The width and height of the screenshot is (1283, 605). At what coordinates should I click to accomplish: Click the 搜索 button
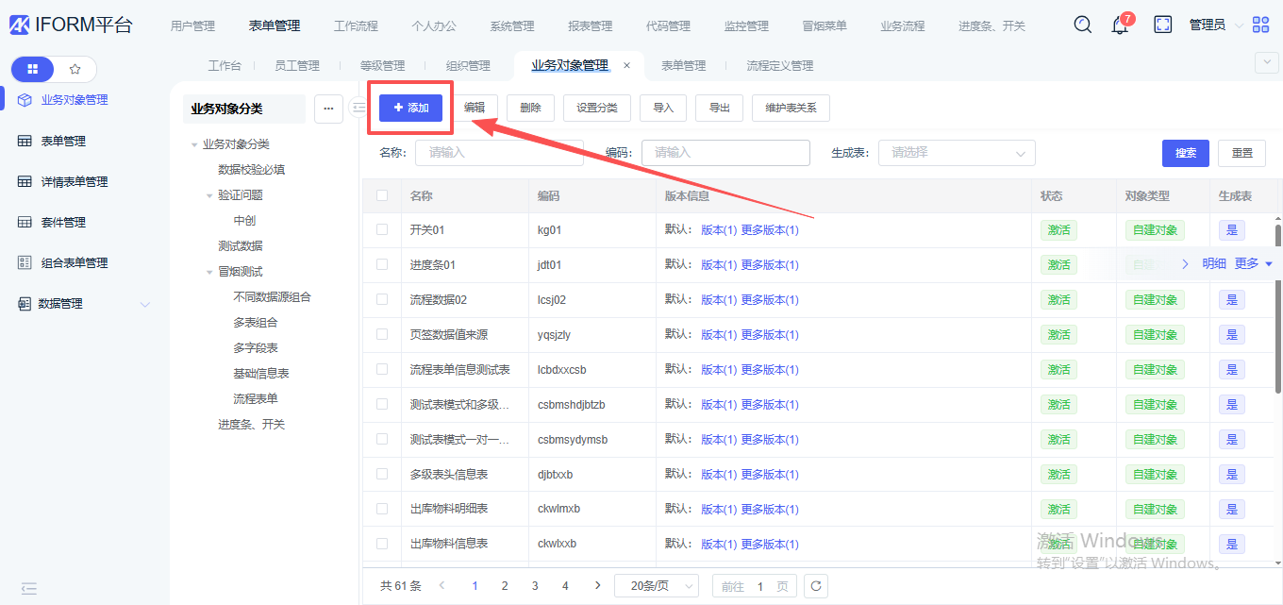1185,153
